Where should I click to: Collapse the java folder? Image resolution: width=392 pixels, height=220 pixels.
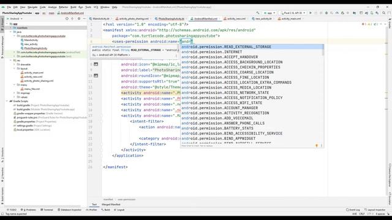pos(11,32)
